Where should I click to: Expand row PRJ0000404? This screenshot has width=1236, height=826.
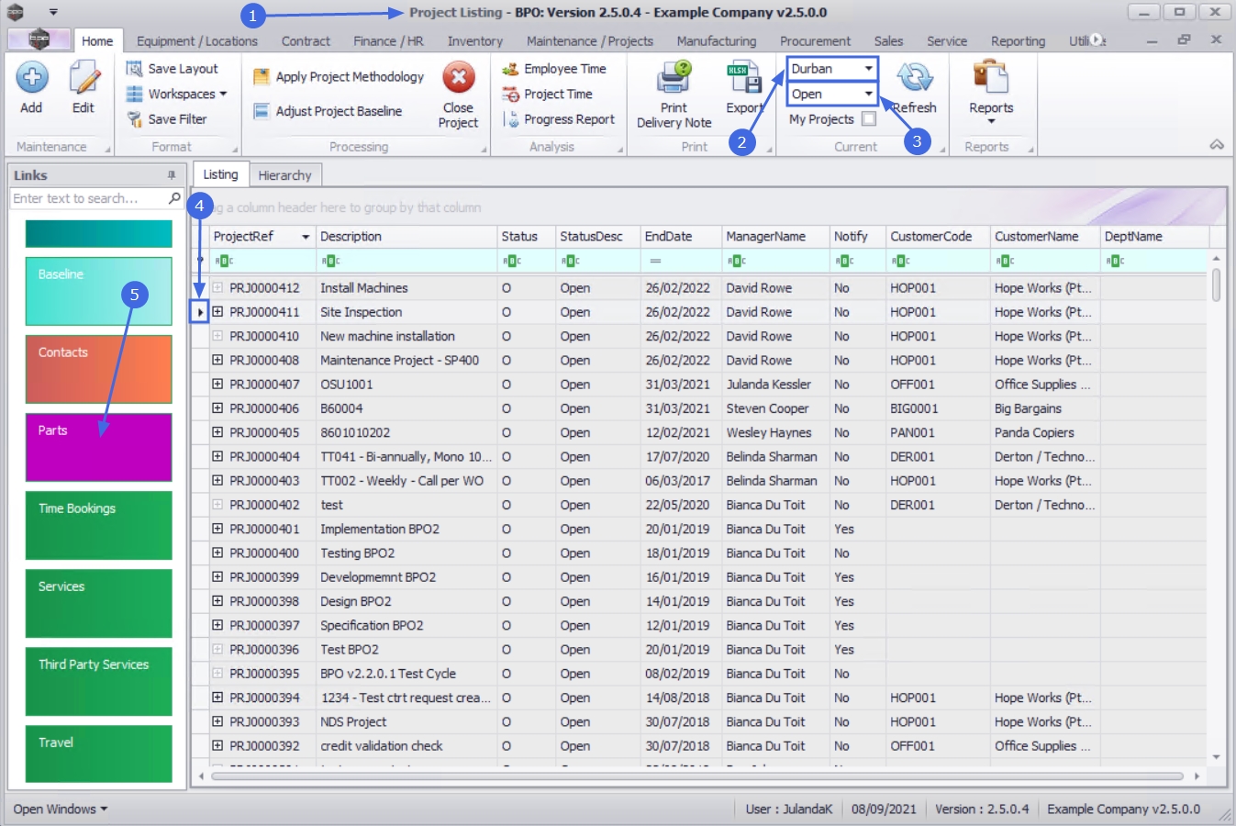coord(217,456)
